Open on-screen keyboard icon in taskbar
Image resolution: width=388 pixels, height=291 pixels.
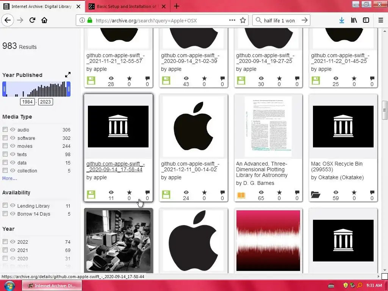tap(331, 286)
